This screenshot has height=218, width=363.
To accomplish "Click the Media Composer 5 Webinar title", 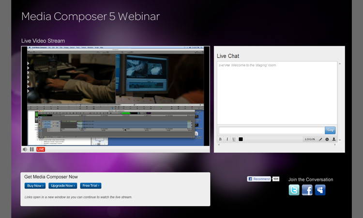I will pyautogui.click(x=91, y=16).
